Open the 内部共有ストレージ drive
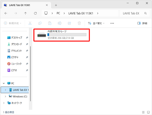Viewport: 152px width, 115px height. (62, 35)
